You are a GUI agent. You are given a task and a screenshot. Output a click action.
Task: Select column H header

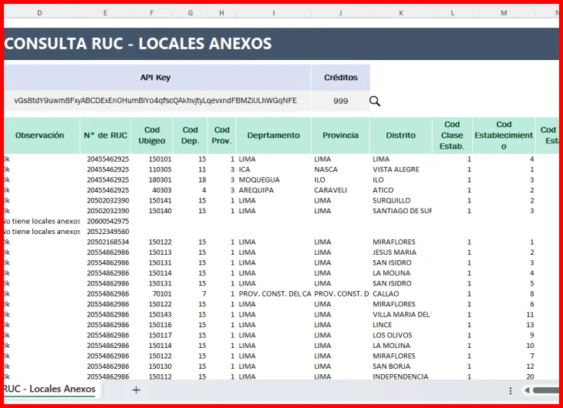pos(221,13)
